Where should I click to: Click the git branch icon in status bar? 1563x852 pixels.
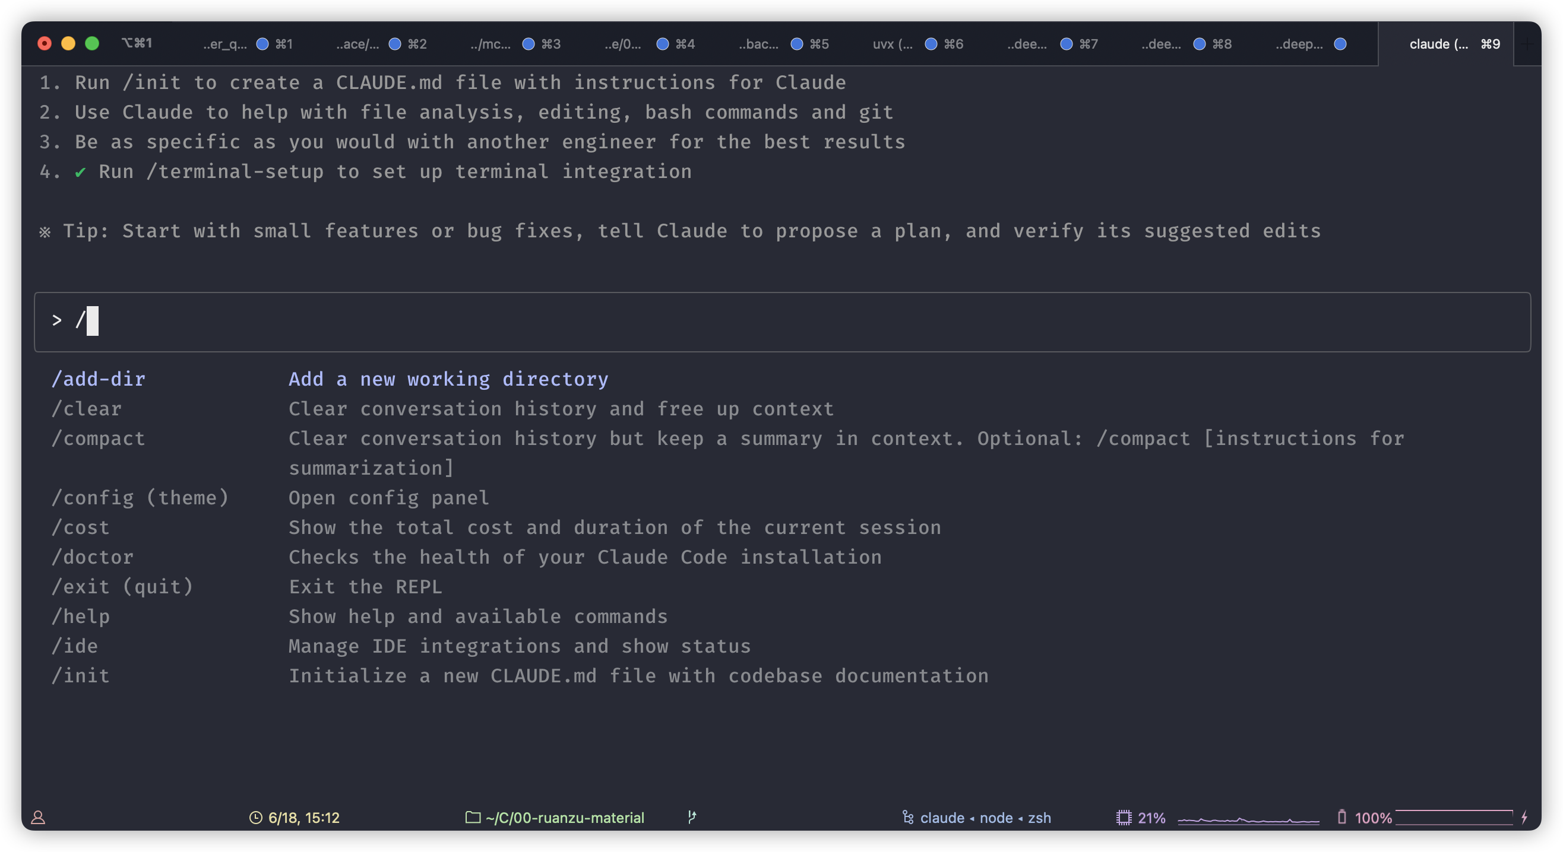[692, 817]
